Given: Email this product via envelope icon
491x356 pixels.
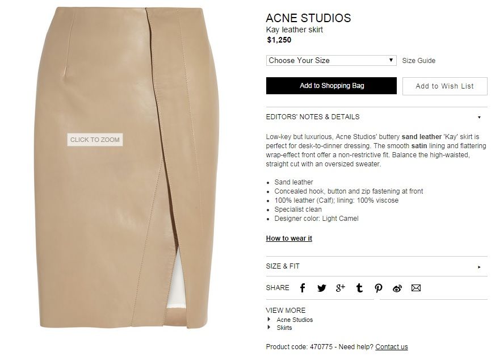Looking at the screenshot, I should coord(416,288).
